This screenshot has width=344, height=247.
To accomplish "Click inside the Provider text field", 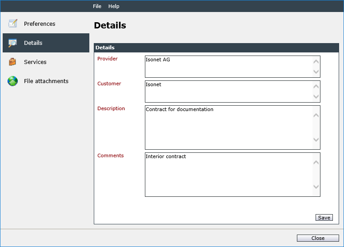I will [x=228, y=67].
